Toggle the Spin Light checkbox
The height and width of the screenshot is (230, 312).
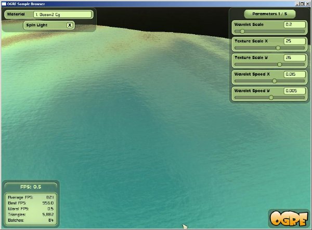pos(70,25)
